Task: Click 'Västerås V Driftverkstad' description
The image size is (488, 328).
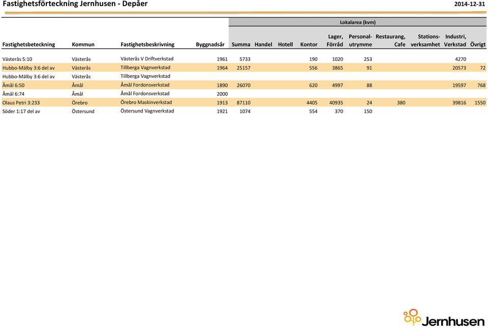Action: (x=147, y=59)
